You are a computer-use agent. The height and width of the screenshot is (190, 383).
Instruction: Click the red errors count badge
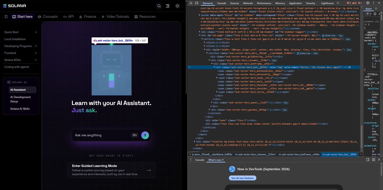349,3
